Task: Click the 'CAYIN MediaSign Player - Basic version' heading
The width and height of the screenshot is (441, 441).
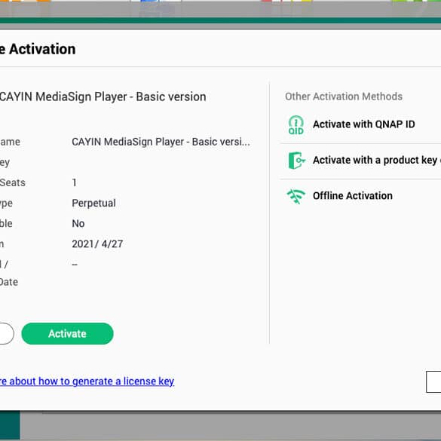Action: 103,96
